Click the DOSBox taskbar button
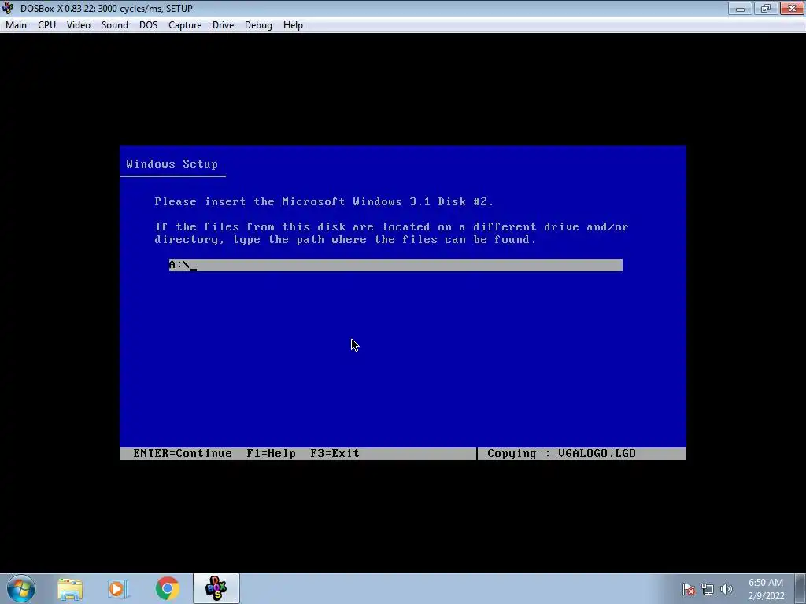Screen dimensions: 806x604 [216, 588]
